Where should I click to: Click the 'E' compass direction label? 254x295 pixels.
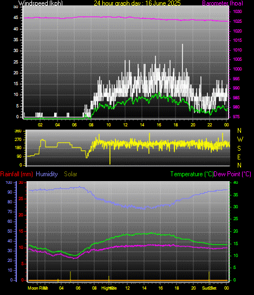[239, 157]
